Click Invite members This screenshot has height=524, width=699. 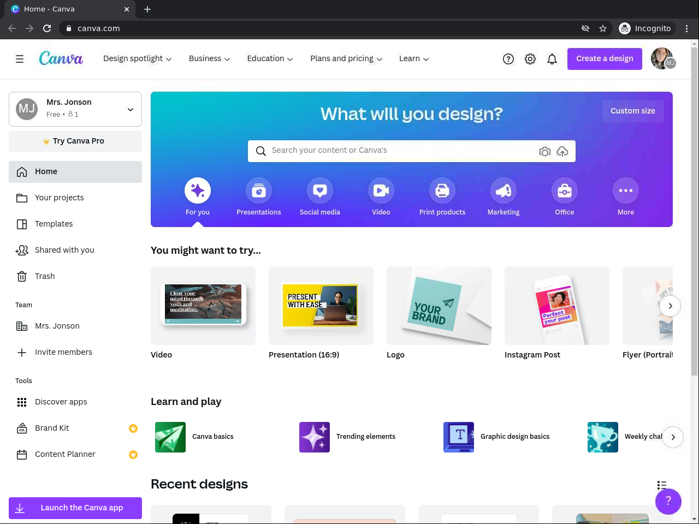click(75, 353)
